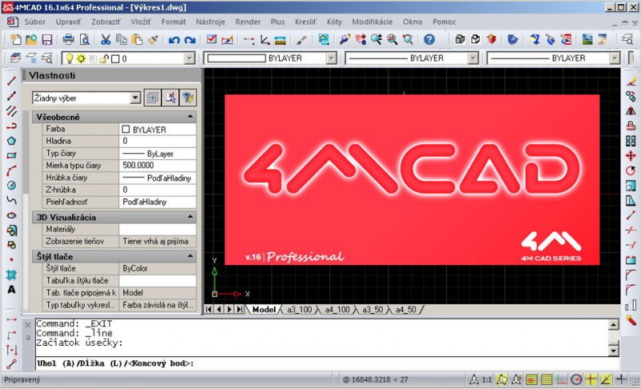
Task: Select the Line tool in left toolbar
Action: pyautogui.click(x=11, y=81)
